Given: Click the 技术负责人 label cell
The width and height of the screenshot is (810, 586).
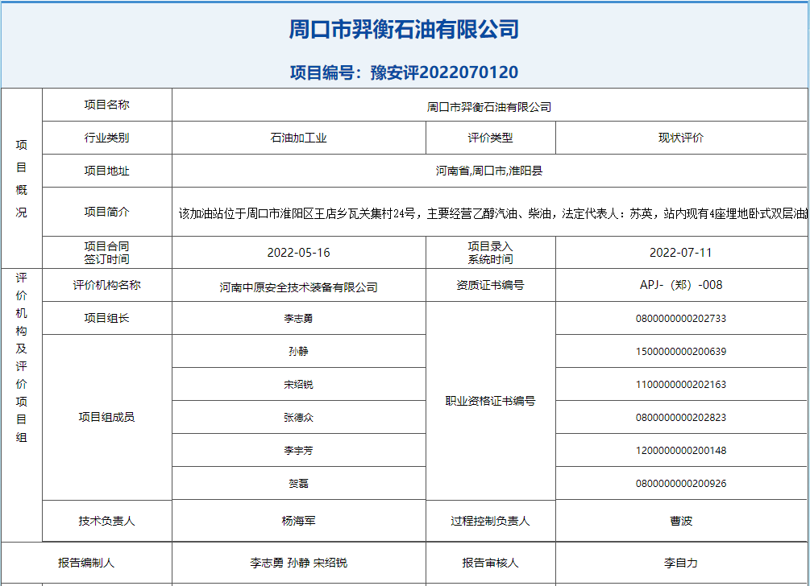Looking at the screenshot, I should (x=107, y=521).
